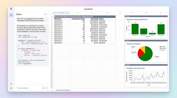Open the AI chat sidebar icon
Screen dimensions: 177x98
pos(11,15)
